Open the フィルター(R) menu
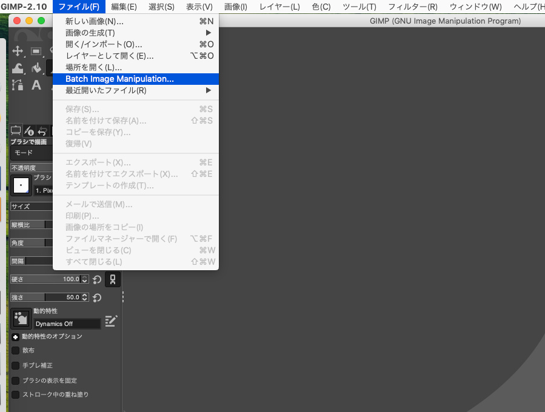Image resolution: width=545 pixels, height=412 pixels. coord(413,7)
